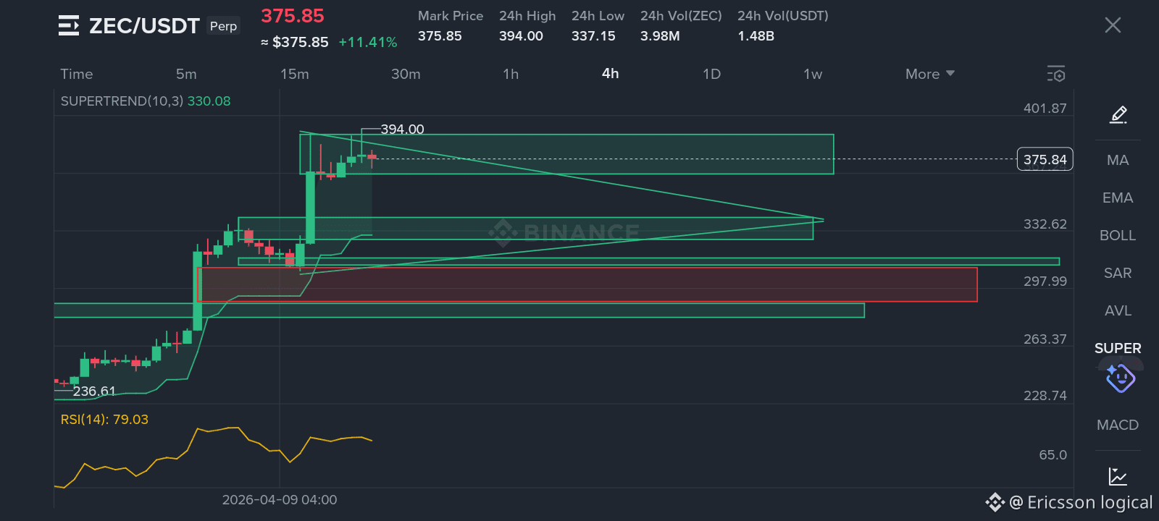Click the 2026-04-09 04:00 time marker
Image resolution: width=1159 pixels, height=521 pixels.
coord(280,500)
